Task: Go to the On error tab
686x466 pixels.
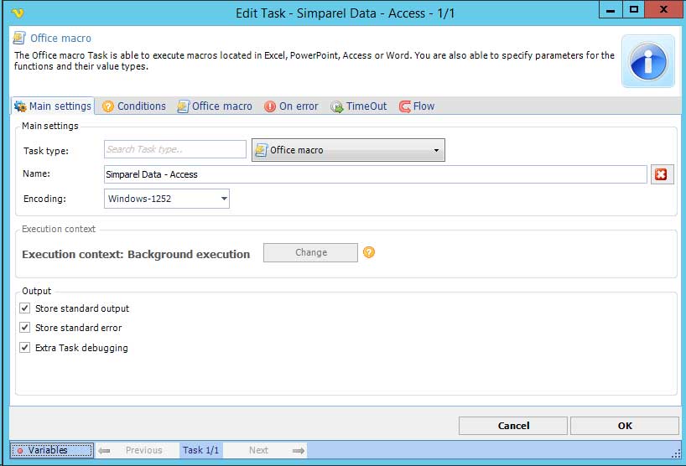Action: tap(291, 106)
